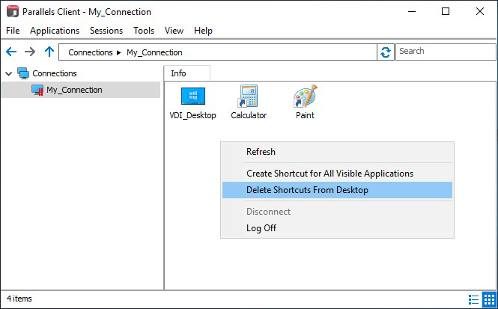Click the My_Connection monitor icon in tree
The image size is (498, 309).
point(37,90)
